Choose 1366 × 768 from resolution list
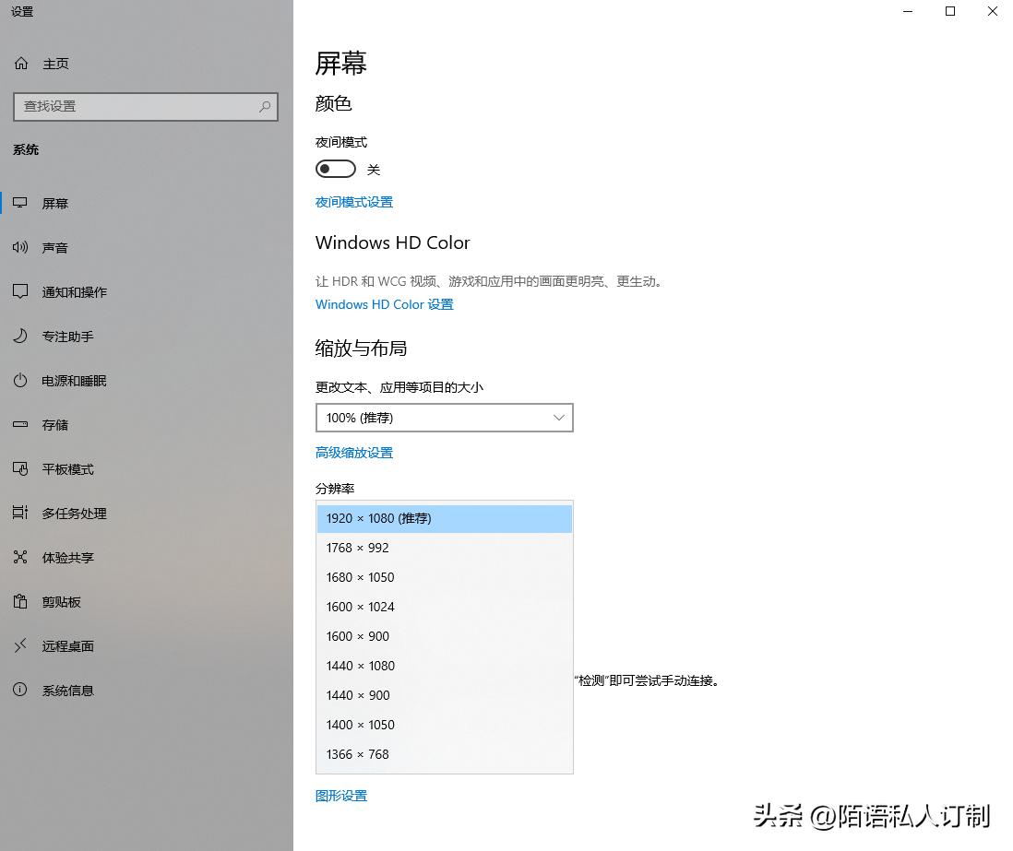The height and width of the screenshot is (851, 1013). 357,754
